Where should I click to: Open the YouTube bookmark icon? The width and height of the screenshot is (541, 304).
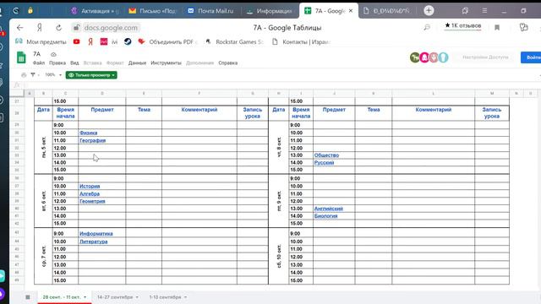[x=77, y=41]
